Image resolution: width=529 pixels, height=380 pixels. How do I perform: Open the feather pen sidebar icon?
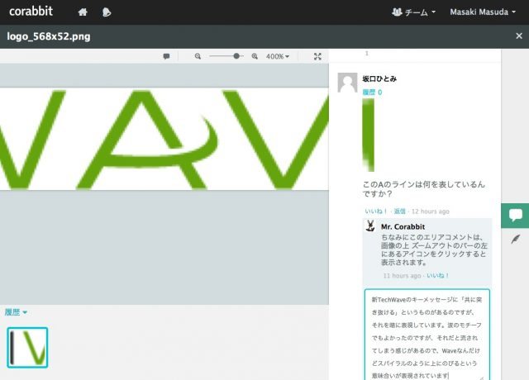(515, 240)
